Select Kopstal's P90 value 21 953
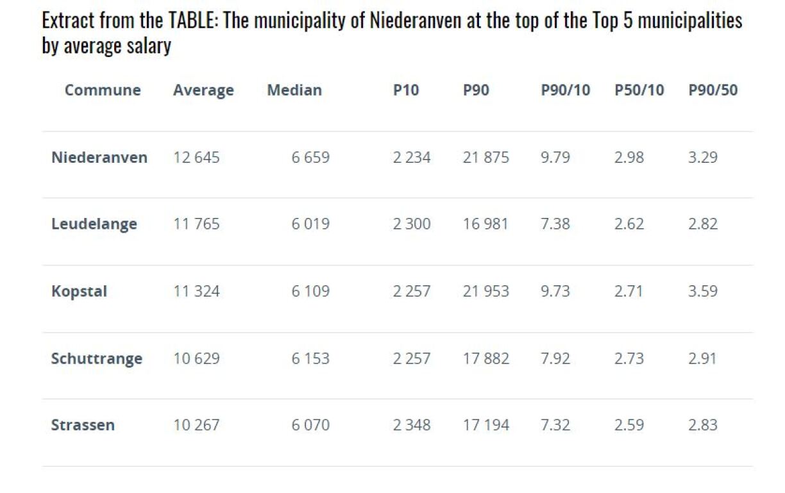This screenshot has height=493, width=785. [x=485, y=291]
